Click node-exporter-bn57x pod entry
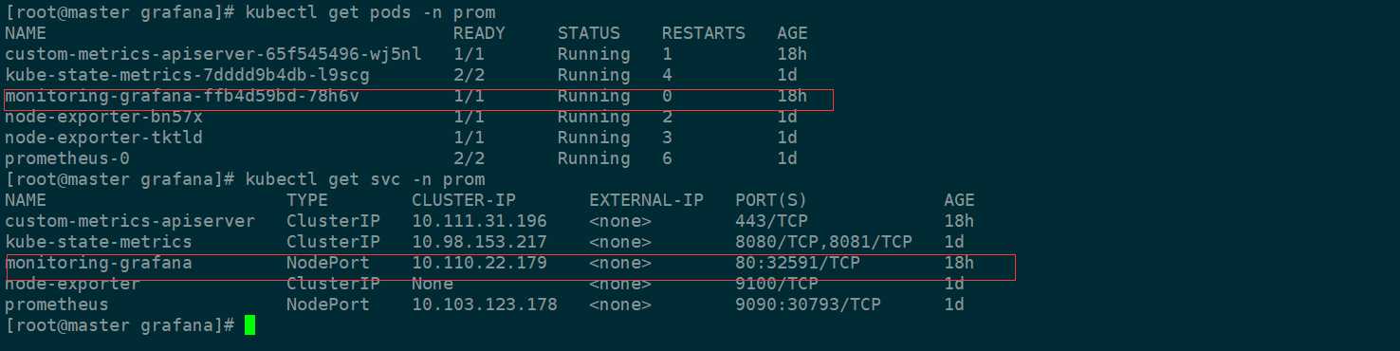This screenshot has height=351, width=1400. click(103, 117)
